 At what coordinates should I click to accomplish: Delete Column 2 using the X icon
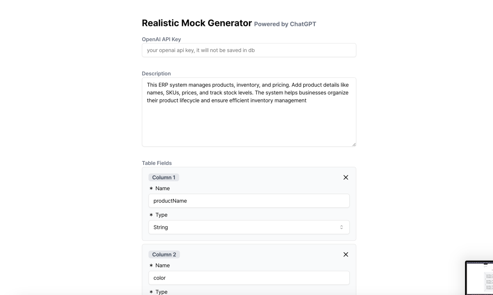[x=346, y=255]
